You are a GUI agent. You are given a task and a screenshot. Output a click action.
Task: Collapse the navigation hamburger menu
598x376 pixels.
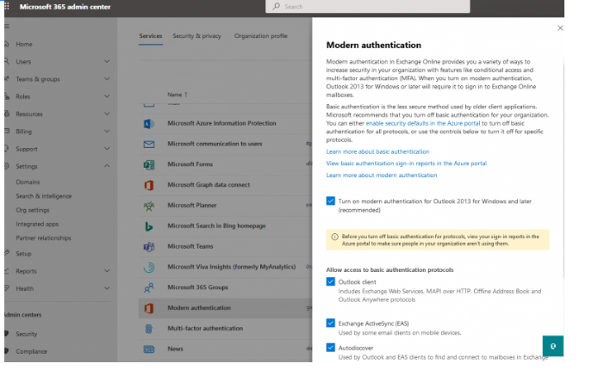tap(7, 27)
